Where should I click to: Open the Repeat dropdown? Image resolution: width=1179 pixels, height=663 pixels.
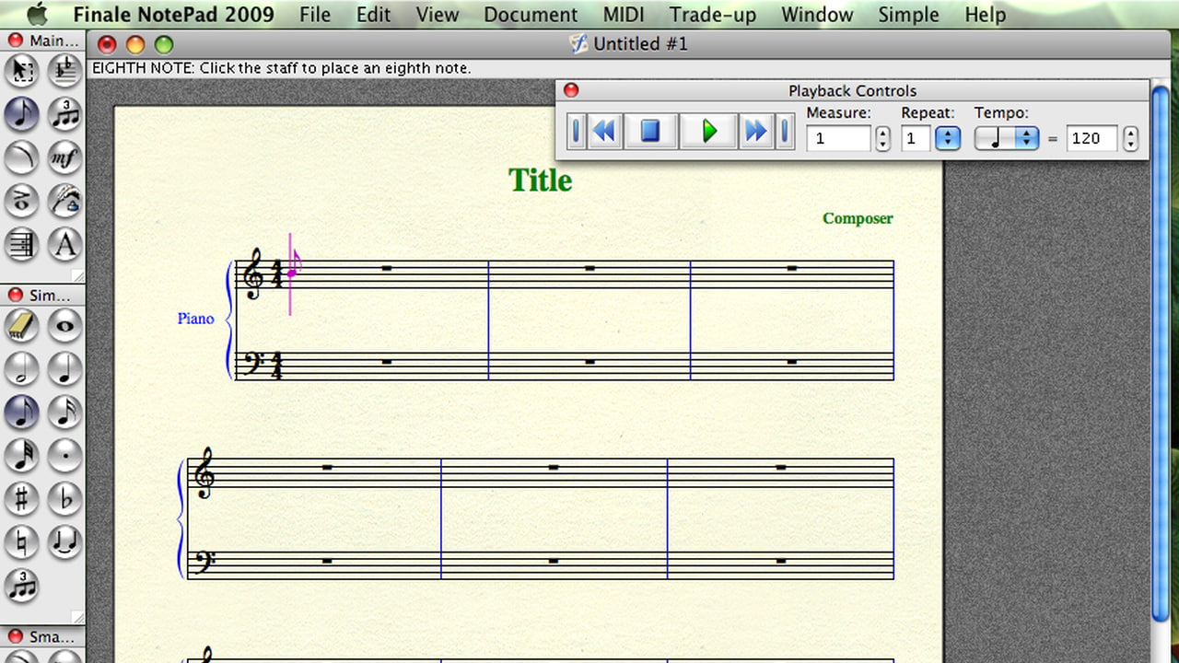(948, 139)
